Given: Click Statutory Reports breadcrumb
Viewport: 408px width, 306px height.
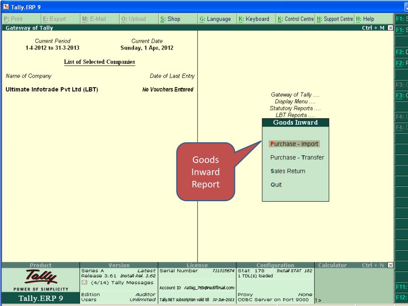Looking at the screenshot, I should pos(295,108).
